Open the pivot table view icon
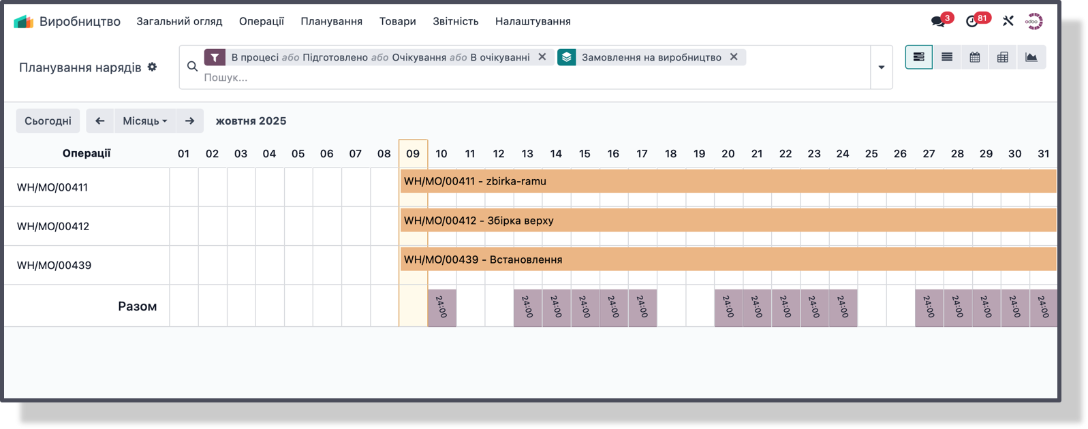The height and width of the screenshot is (429, 1088). (x=1003, y=57)
